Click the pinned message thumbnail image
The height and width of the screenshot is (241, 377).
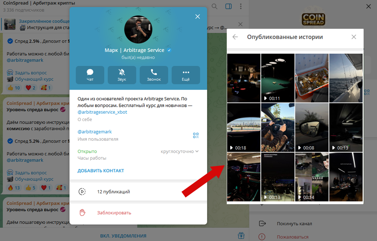pyautogui.click(x=10, y=24)
